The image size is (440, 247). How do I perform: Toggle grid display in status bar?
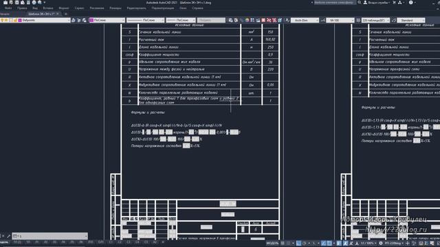point(283,244)
